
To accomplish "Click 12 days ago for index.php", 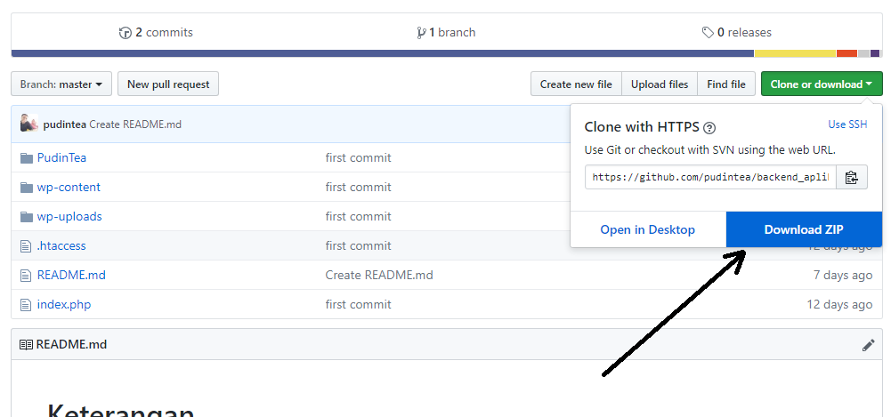I will pyautogui.click(x=839, y=305).
